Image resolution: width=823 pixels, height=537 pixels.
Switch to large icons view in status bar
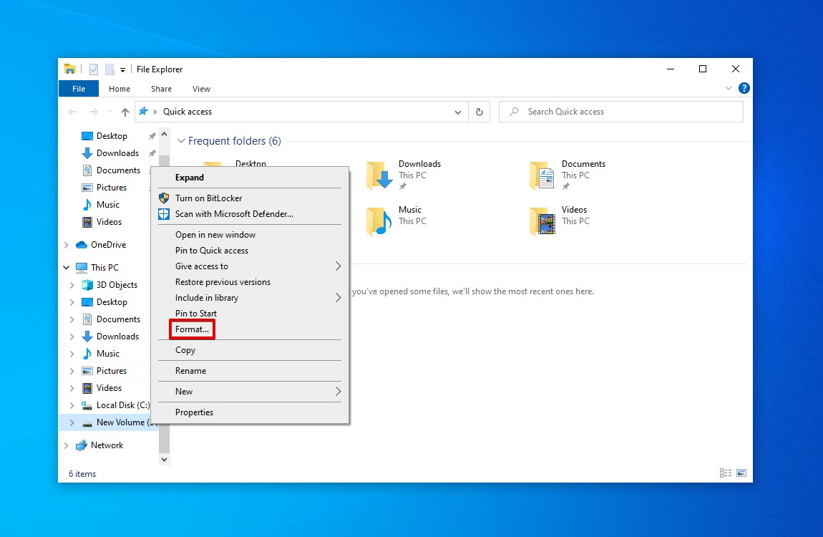(741, 473)
